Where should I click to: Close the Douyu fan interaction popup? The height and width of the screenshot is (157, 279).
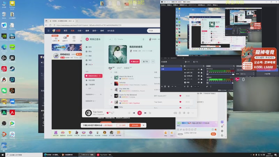[143, 125]
